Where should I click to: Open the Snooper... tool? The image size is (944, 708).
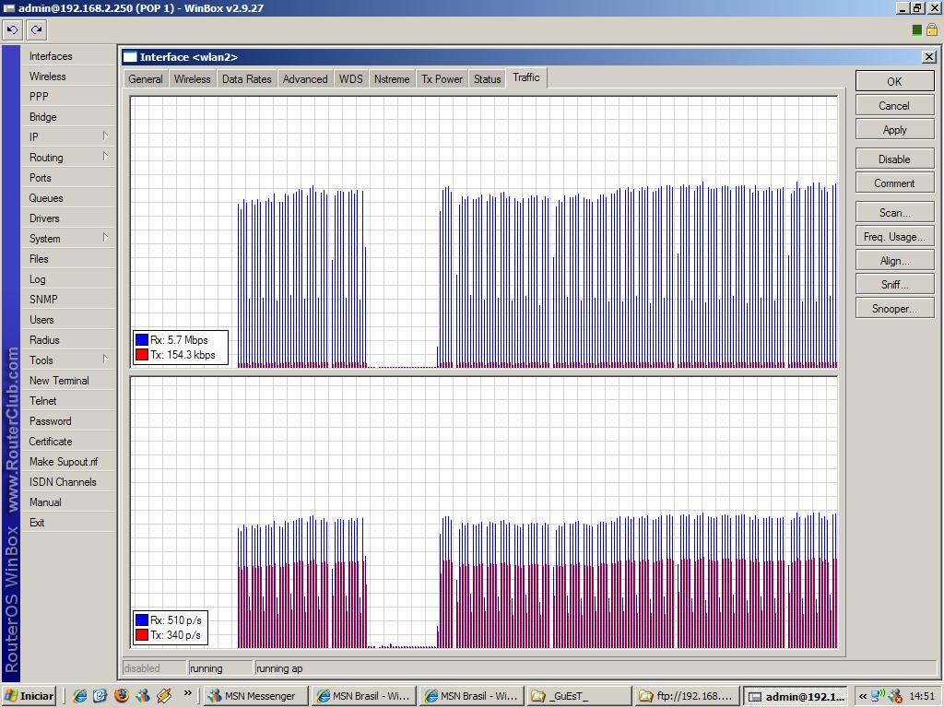[893, 309]
